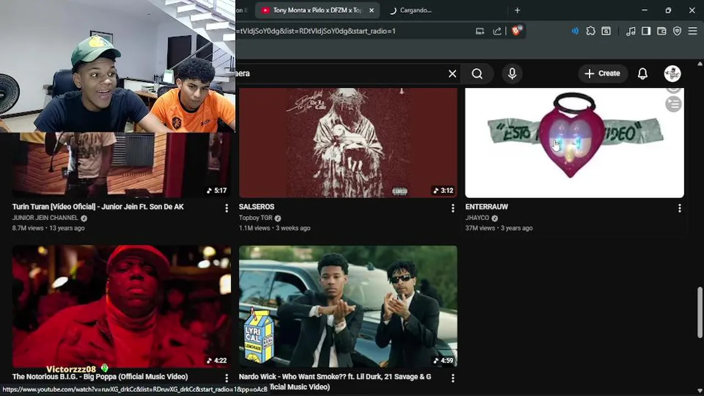
Task: Open more options for Nardo Wick video
Action: point(453,378)
